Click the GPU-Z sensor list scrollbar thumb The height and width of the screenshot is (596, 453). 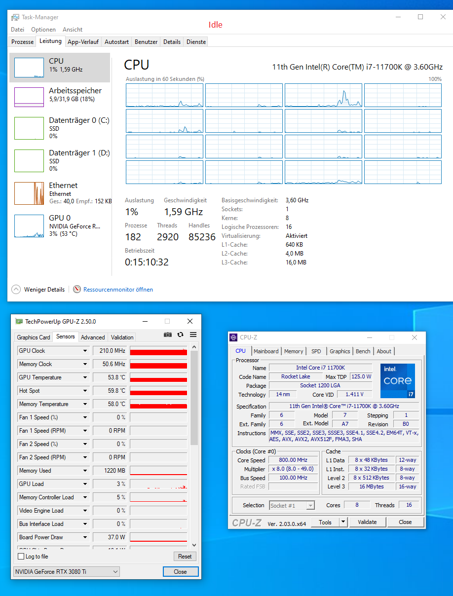click(x=194, y=398)
